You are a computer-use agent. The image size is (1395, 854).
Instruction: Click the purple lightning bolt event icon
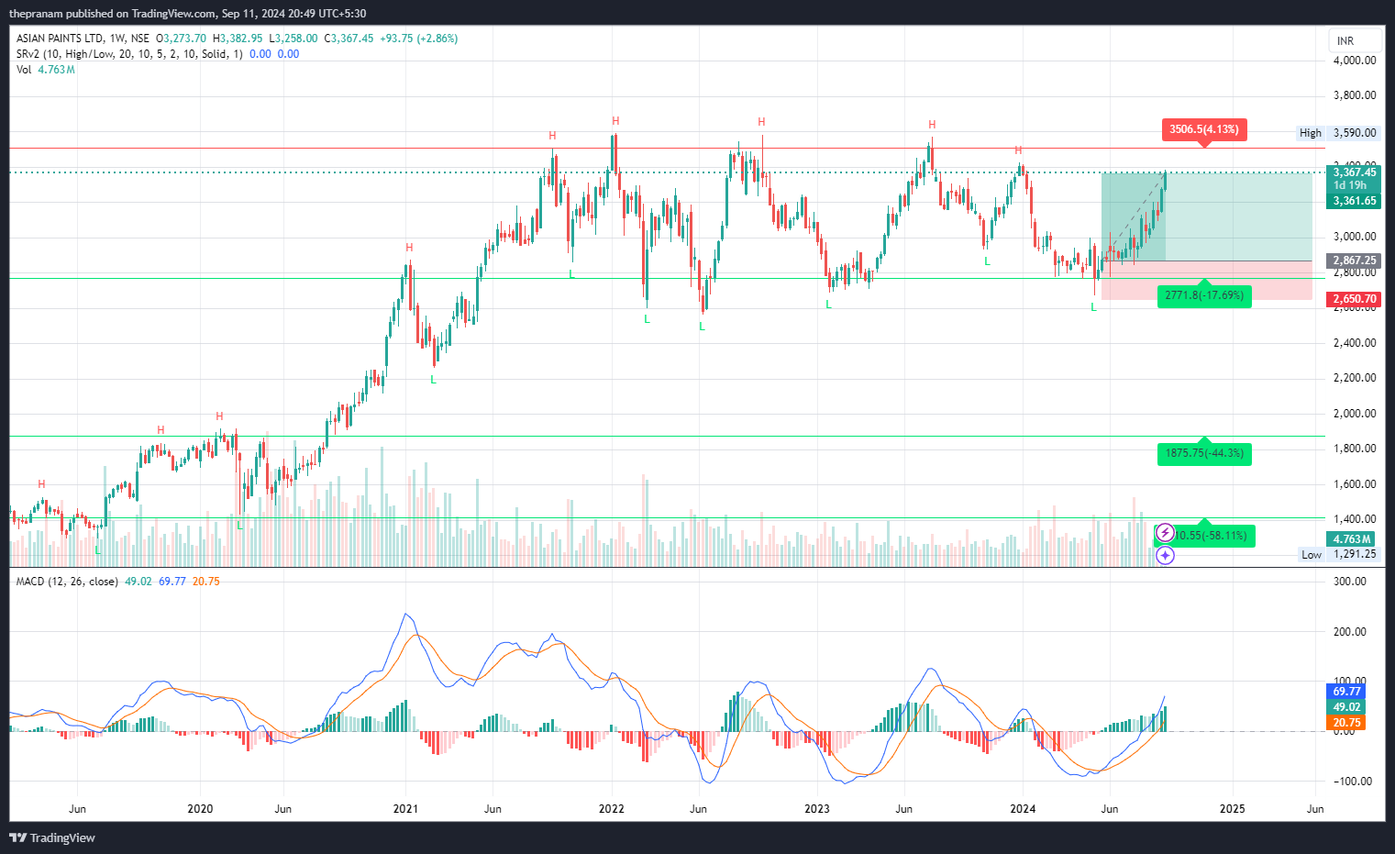[x=1165, y=532]
